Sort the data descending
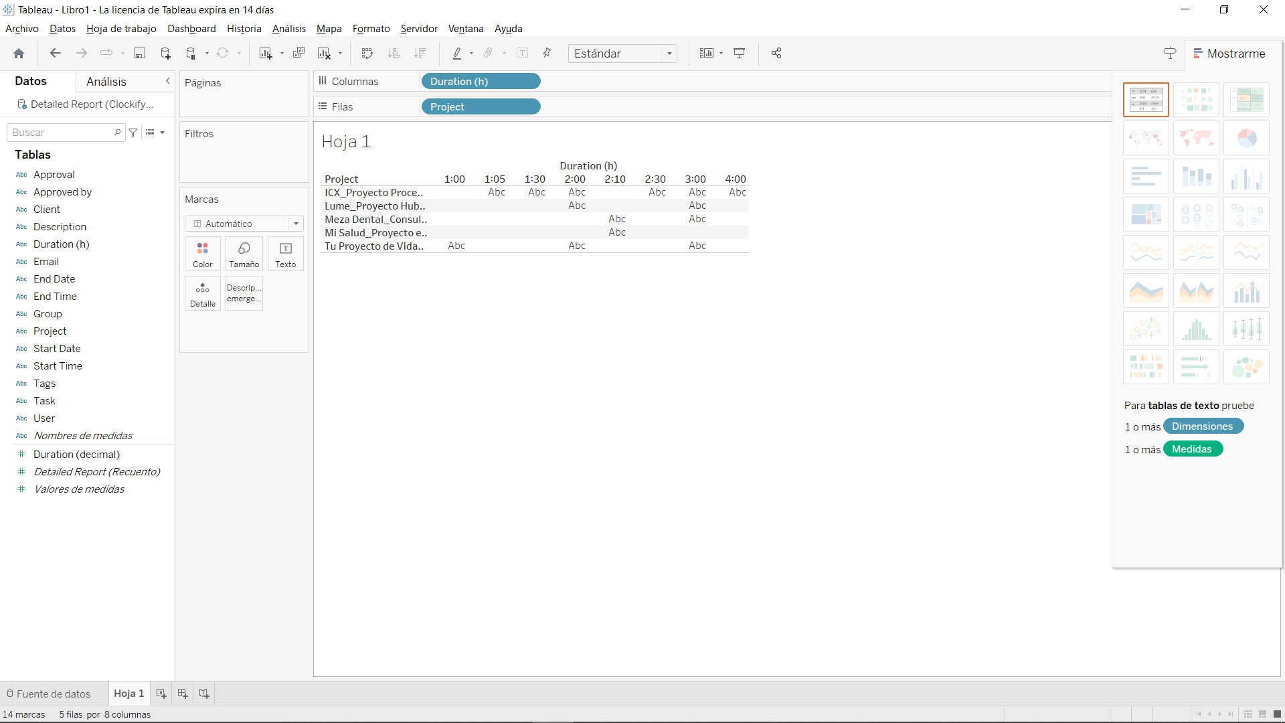This screenshot has width=1285, height=723. [420, 53]
